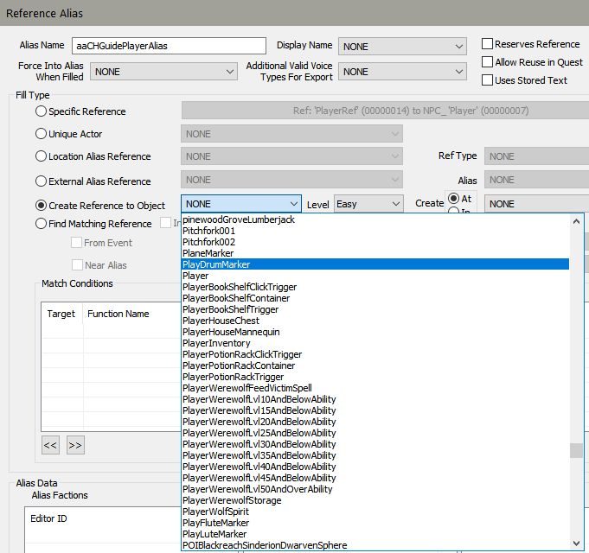Click the >> next button

[x=75, y=445]
